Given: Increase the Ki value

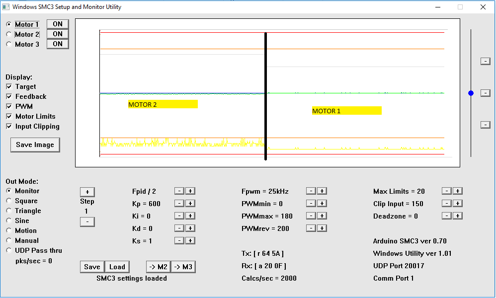Looking at the screenshot, I should coord(190,216).
